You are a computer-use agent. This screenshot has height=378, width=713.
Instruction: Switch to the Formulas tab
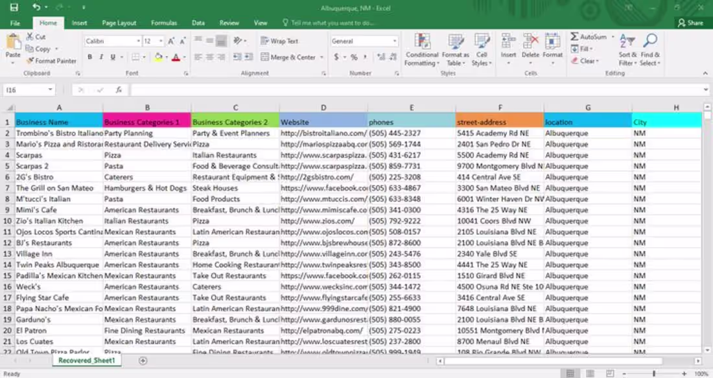tap(164, 23)
